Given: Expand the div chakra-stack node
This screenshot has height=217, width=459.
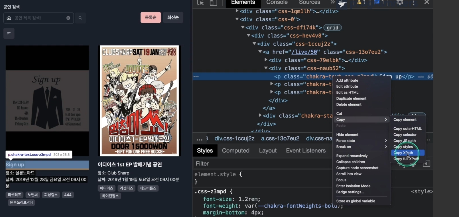Looking at the screenshot, I should [x=260, y=115].
